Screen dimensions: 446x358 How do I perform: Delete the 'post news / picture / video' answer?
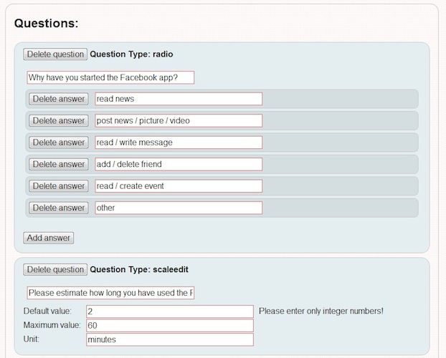[x=59, y=120]
